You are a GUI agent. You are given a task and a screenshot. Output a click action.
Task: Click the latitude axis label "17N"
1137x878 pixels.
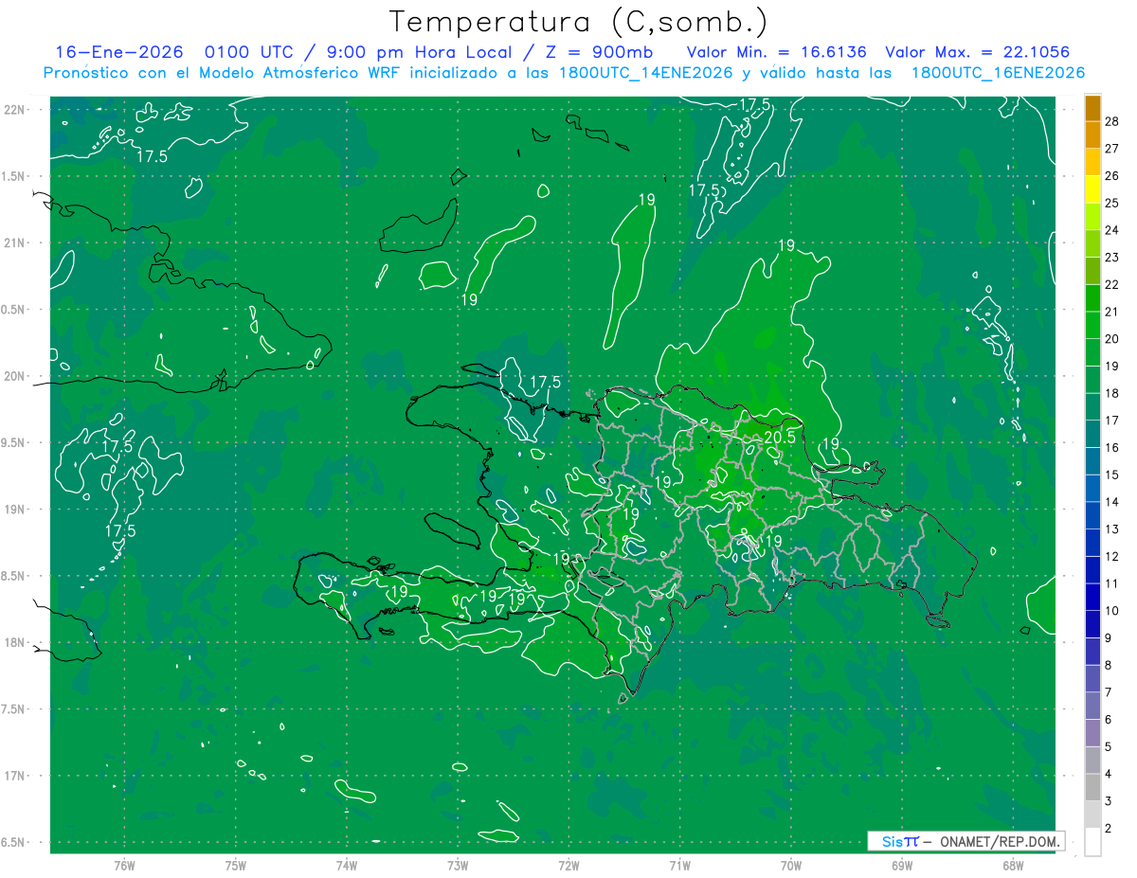click(14, 777)
